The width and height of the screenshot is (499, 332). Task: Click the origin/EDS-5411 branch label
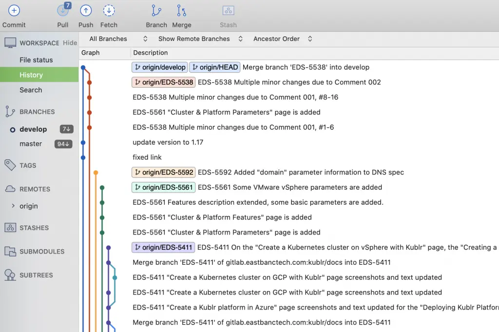click(x=163, y=247)
